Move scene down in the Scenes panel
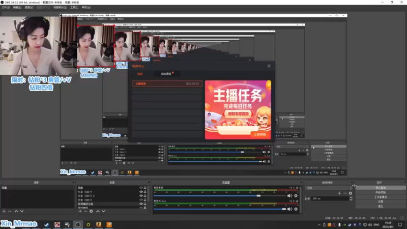This screenshot has width=407, height=229. click(x=22, y=211)
